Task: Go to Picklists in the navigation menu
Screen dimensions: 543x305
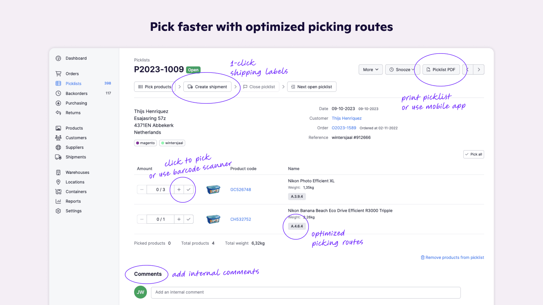Action: tap(73, 83)
